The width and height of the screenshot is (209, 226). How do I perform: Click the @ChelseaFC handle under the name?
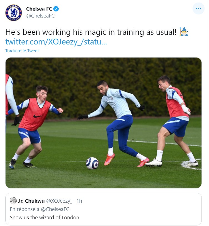(40, 16)
